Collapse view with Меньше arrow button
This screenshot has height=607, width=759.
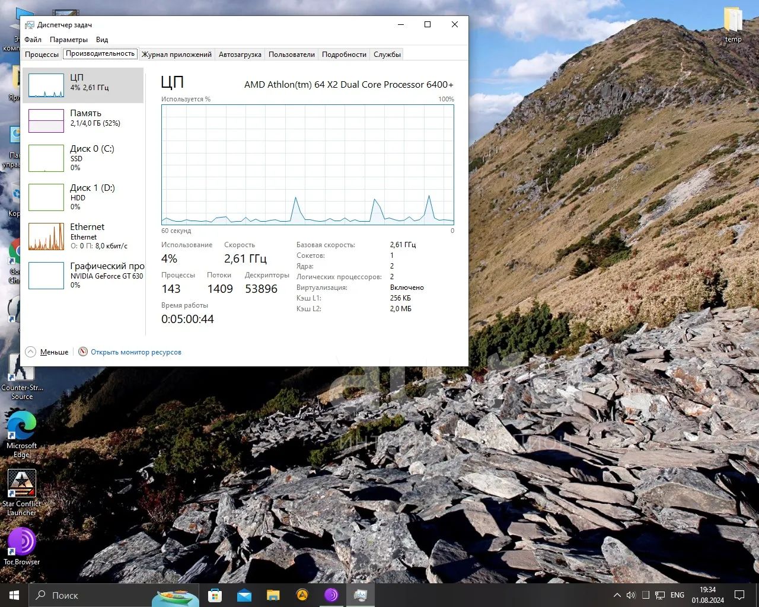click(31, 352)
